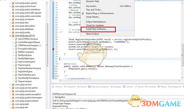184x109 pixels.
Task: Select com.sp2p.action.front package
Action: (x=25, y=6)
